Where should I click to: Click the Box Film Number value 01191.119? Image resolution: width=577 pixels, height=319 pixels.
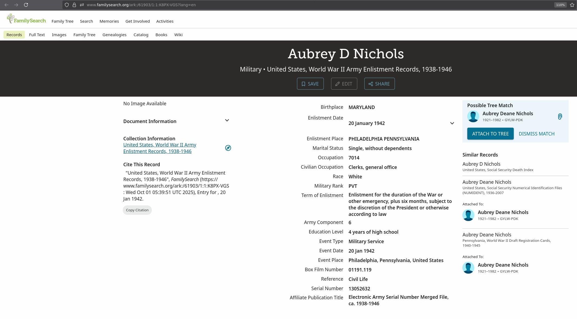point(360,270)
